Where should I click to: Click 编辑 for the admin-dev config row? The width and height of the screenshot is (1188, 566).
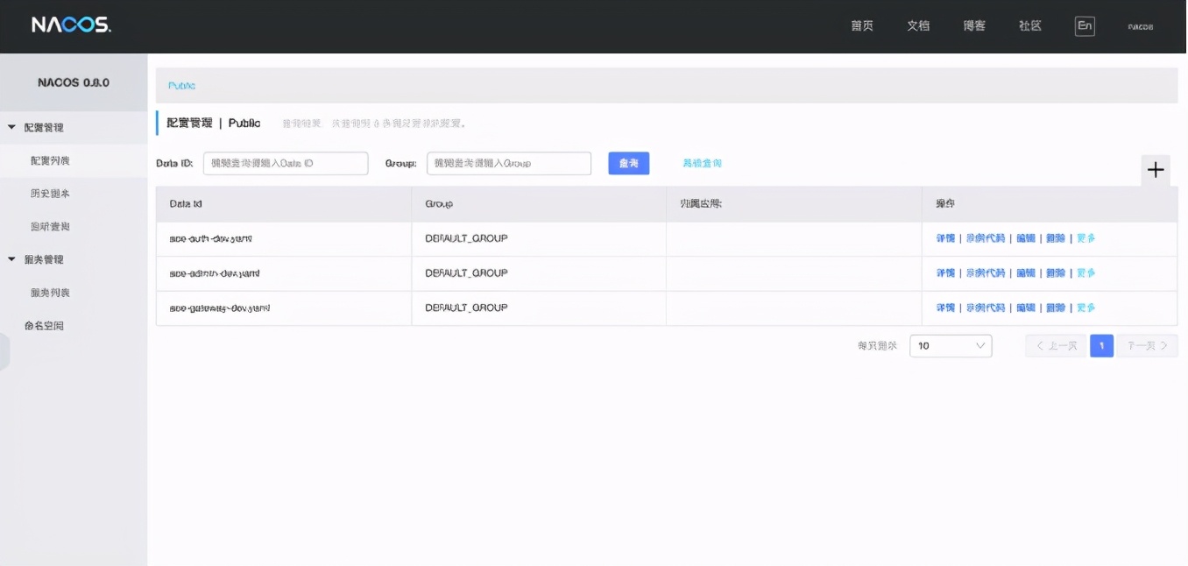pos(1026,273)
